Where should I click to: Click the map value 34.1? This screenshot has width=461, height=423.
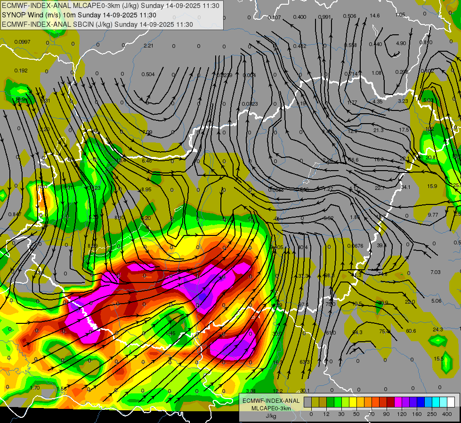coord(405,187)
